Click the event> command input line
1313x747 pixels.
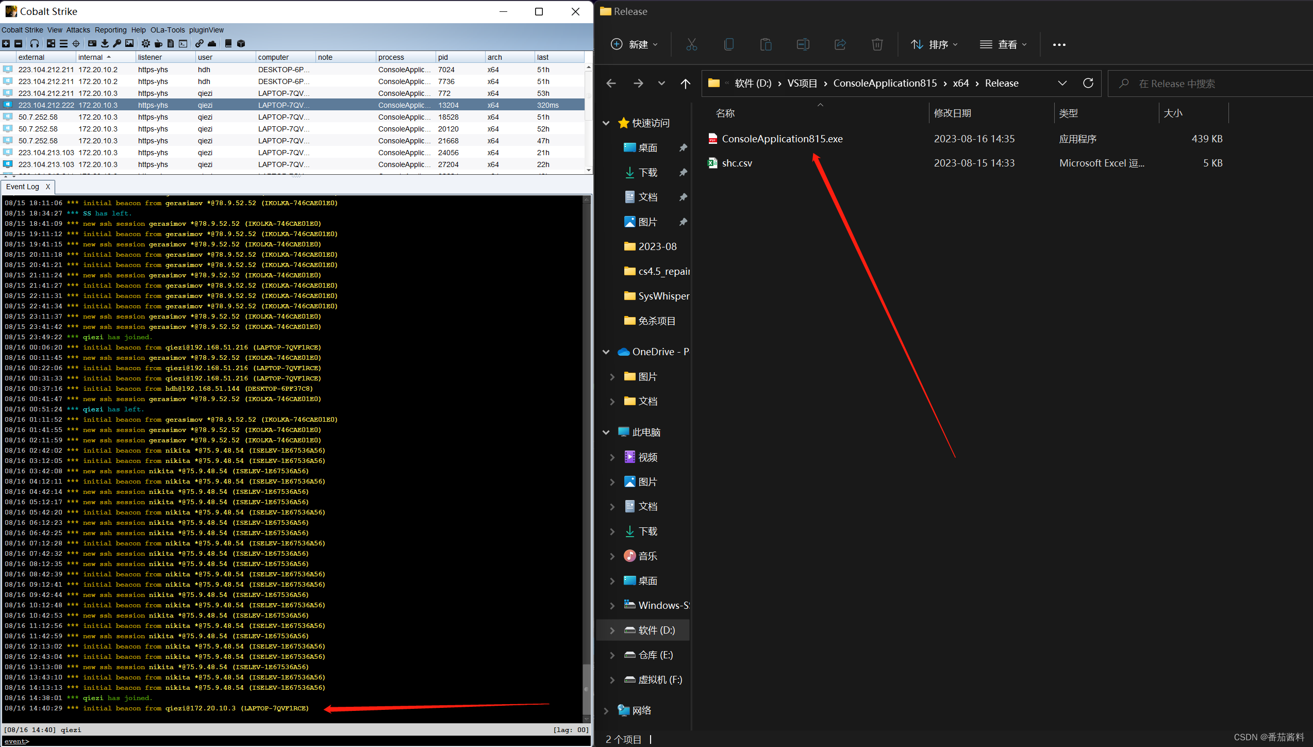pyautogui.click(x=296, y=741)
